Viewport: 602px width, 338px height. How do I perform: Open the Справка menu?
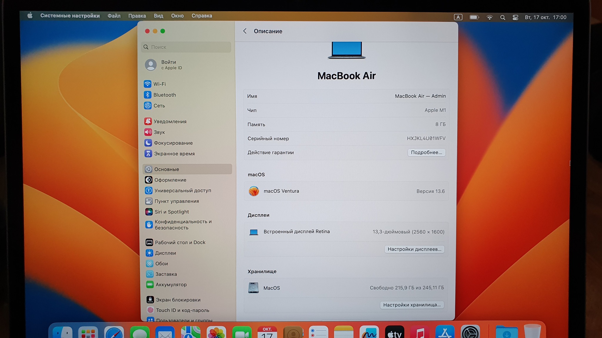202,16
